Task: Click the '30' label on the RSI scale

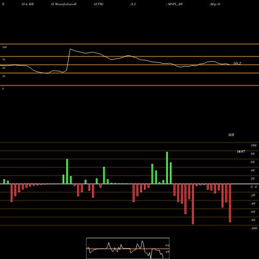Action: [4, 76]
